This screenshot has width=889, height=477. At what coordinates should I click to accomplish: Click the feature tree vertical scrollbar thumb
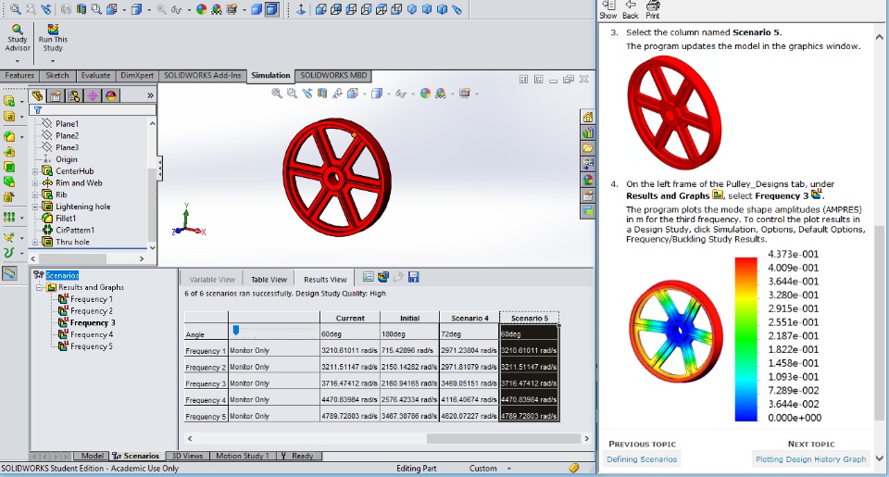pos(151,207)
